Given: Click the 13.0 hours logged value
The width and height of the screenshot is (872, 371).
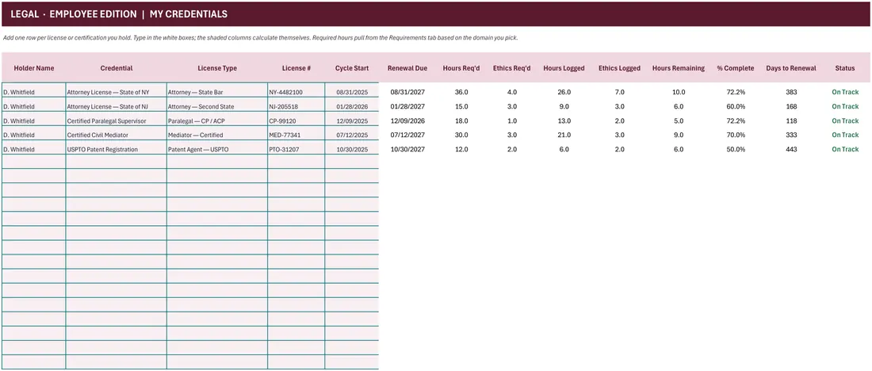Looking at the screenshot, I should click(x=564, y=120).
